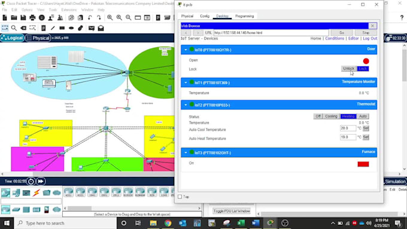Switch to the Physical tab of it pcb
Image resolution: width=407 pixels, height=229 pixels.
click(187, 16)
